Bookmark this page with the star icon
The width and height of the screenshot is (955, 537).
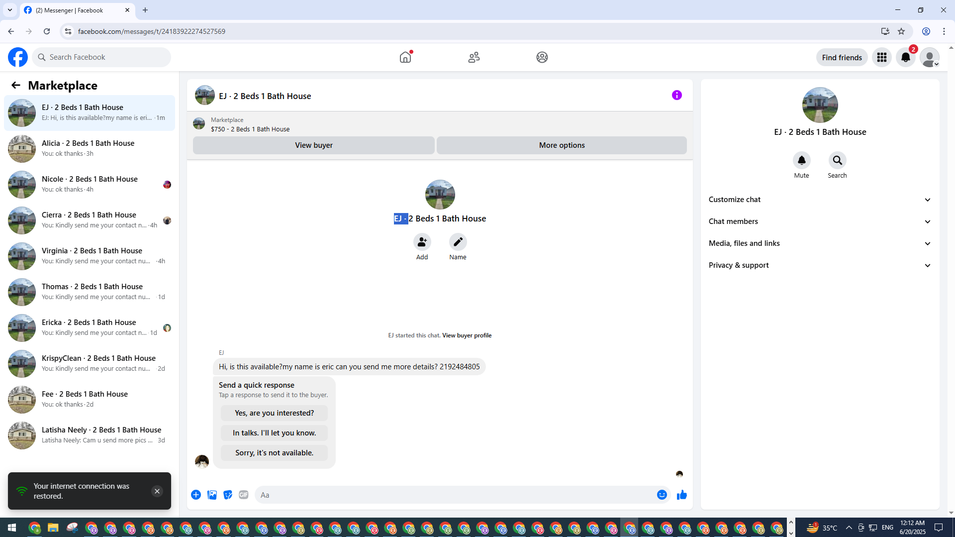[x=901, y=31]
